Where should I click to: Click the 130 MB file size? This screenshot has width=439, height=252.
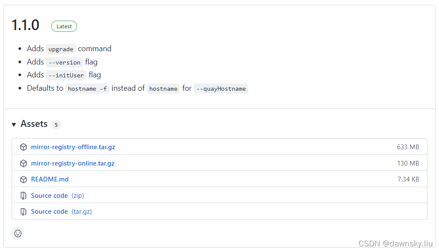point(408,163)
